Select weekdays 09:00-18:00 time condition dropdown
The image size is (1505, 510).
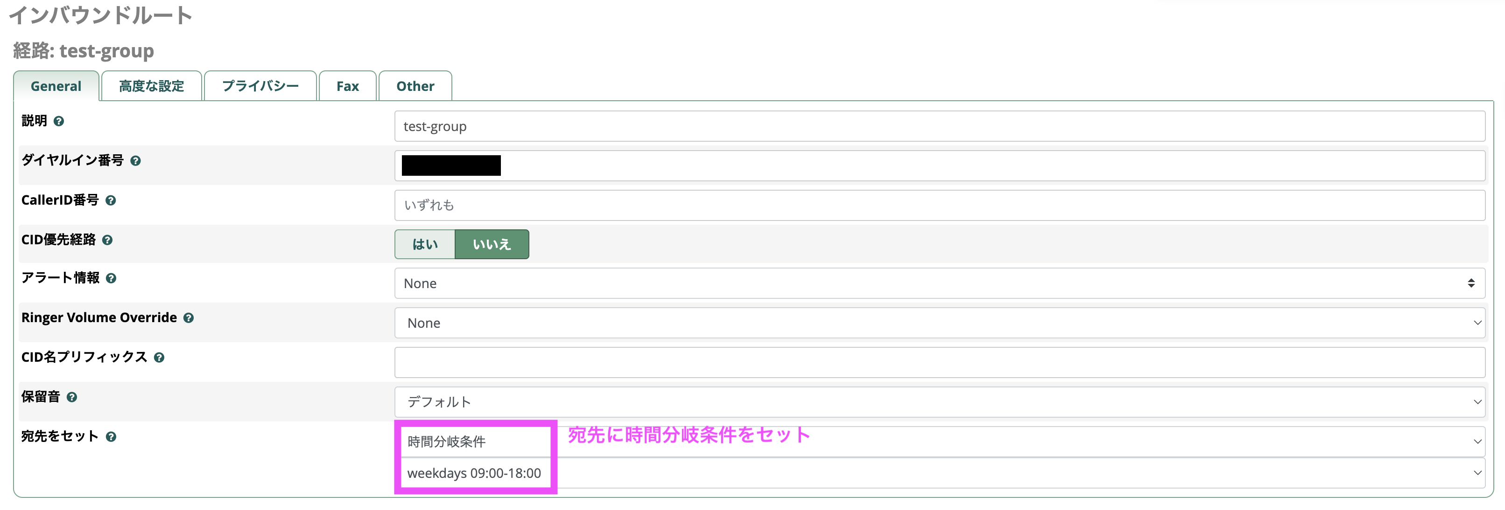tap(939, 473)
